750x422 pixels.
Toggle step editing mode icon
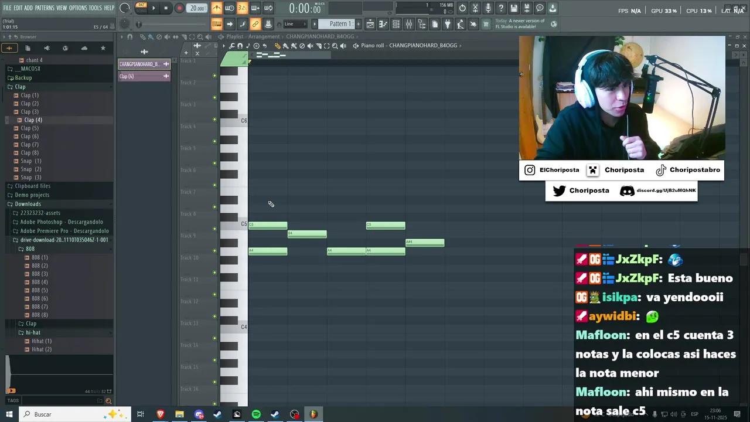coord(242,24)
